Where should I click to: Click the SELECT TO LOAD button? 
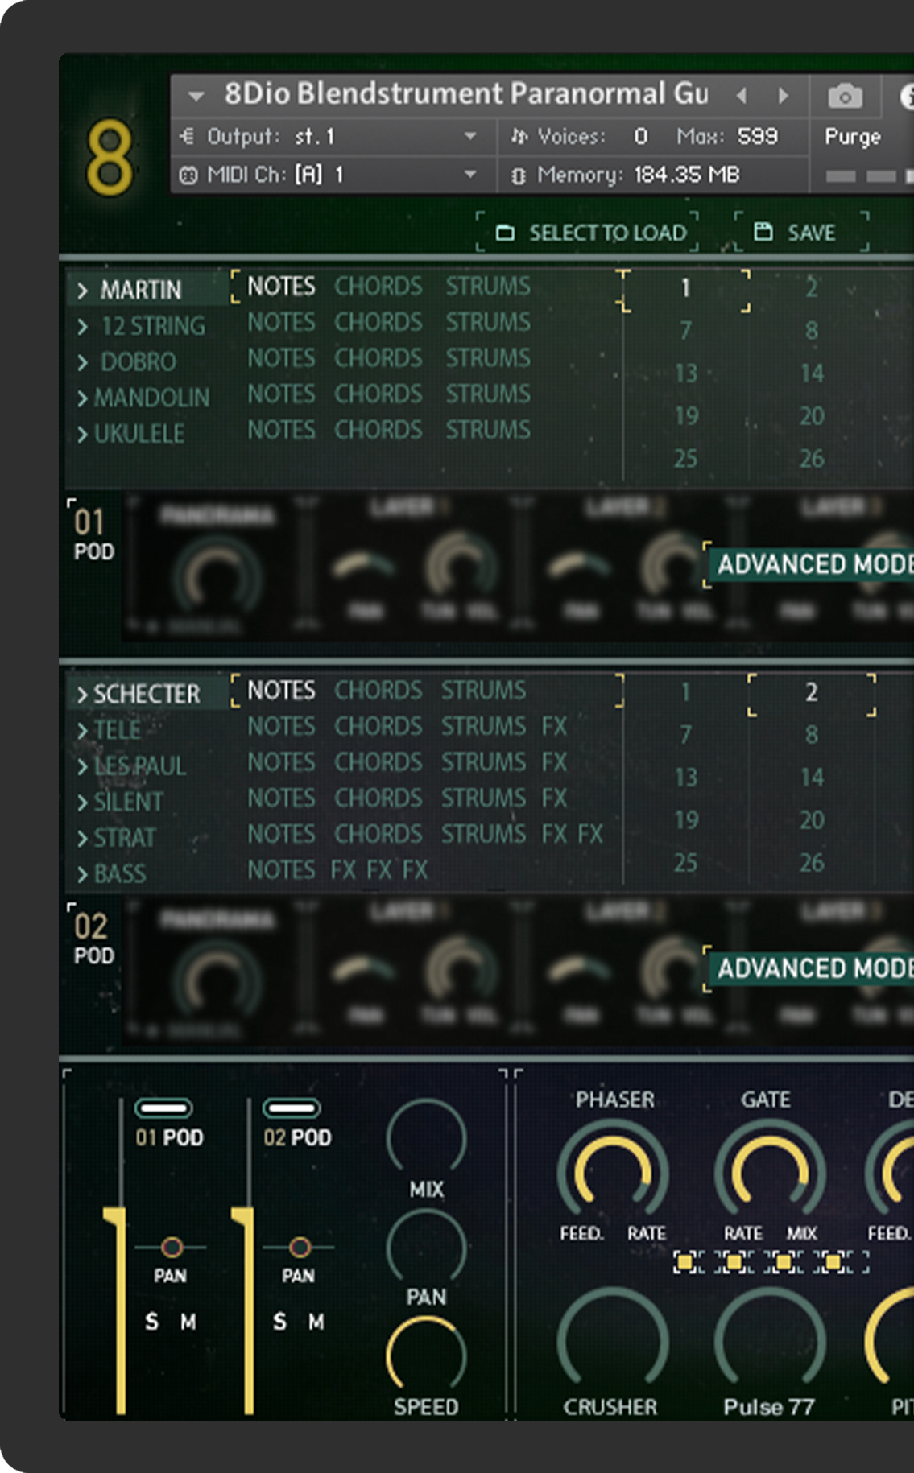coord(588,233)
